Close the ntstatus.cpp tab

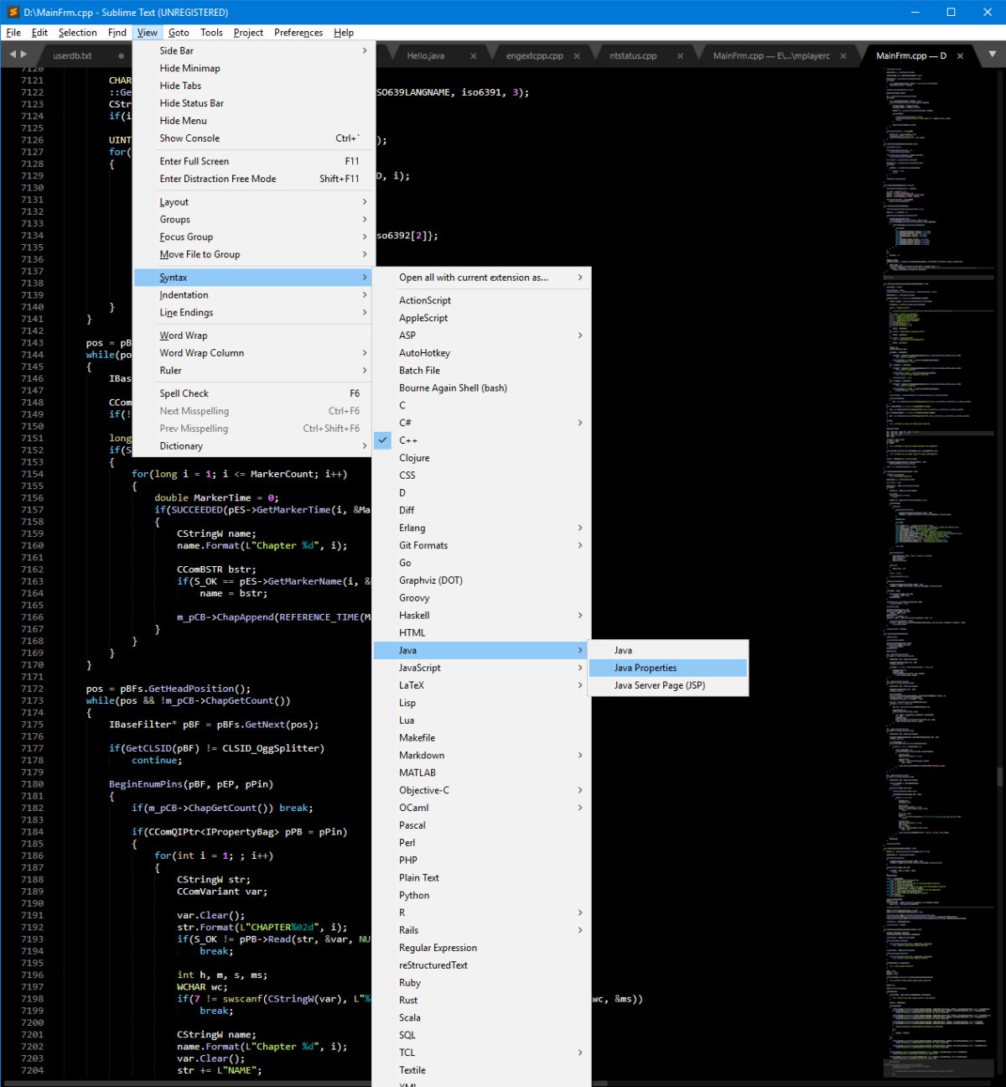point(680,56)
